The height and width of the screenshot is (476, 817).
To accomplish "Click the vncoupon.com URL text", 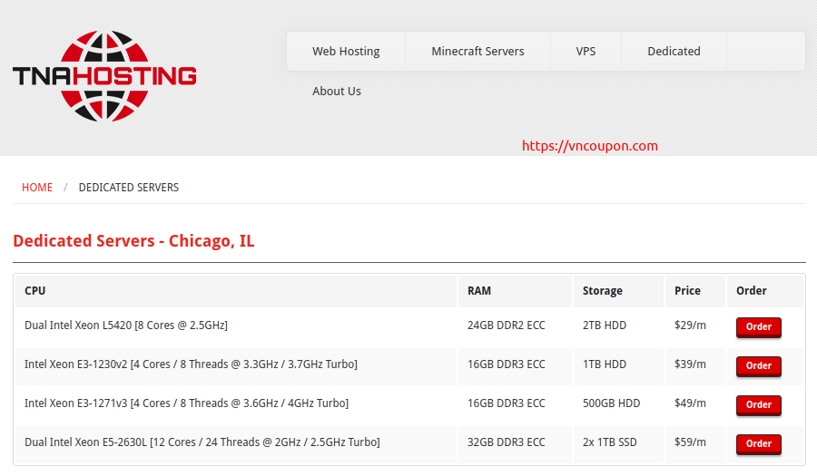I will [x=590, y=146].
